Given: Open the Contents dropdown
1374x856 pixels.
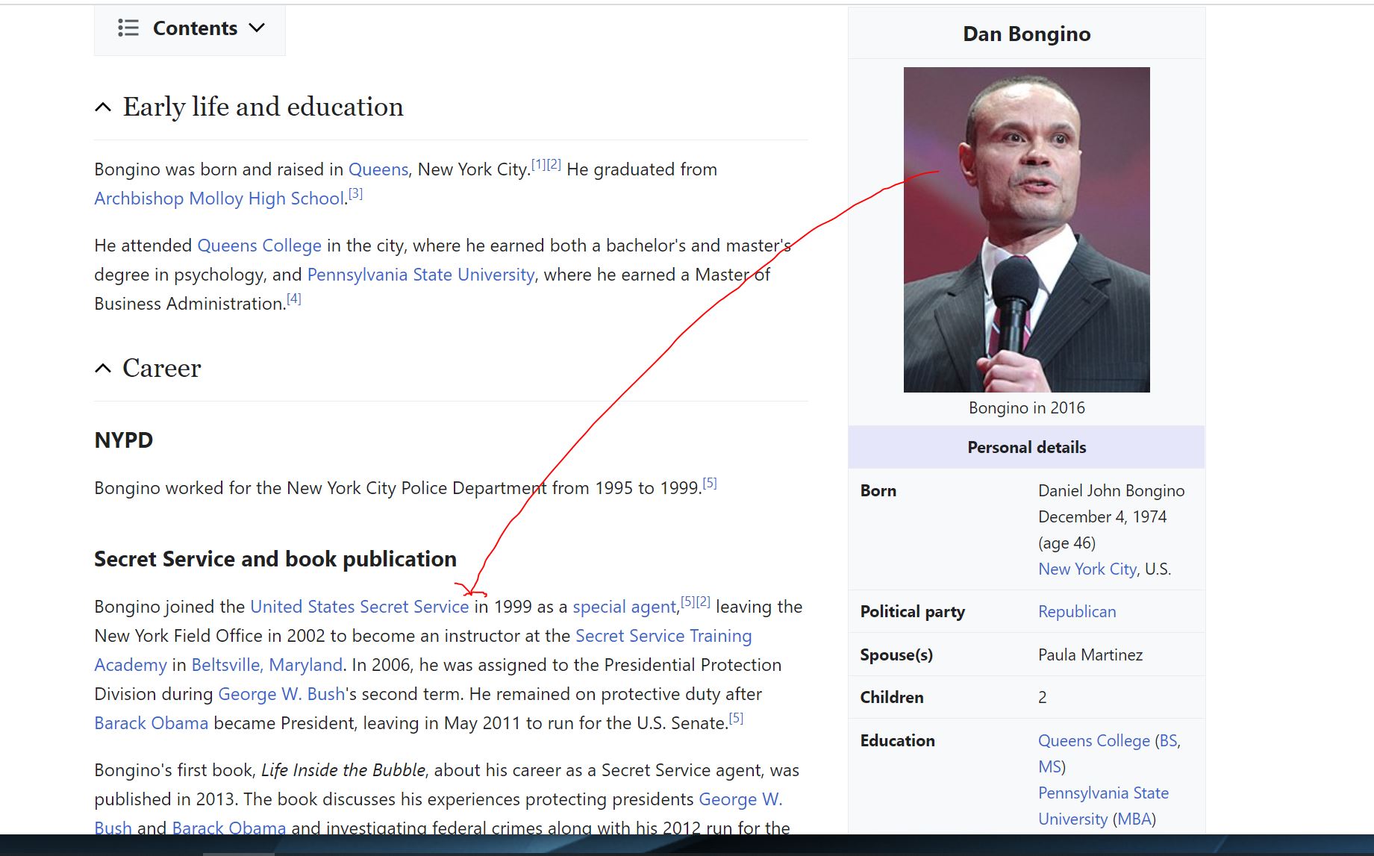Looking at the screenshot, I should tap(190, 28).
